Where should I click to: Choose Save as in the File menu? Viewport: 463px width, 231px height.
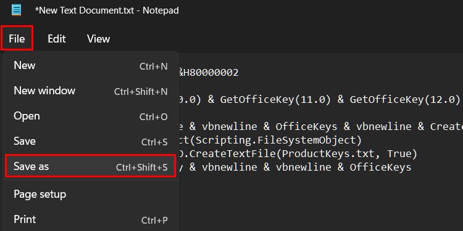90,167
